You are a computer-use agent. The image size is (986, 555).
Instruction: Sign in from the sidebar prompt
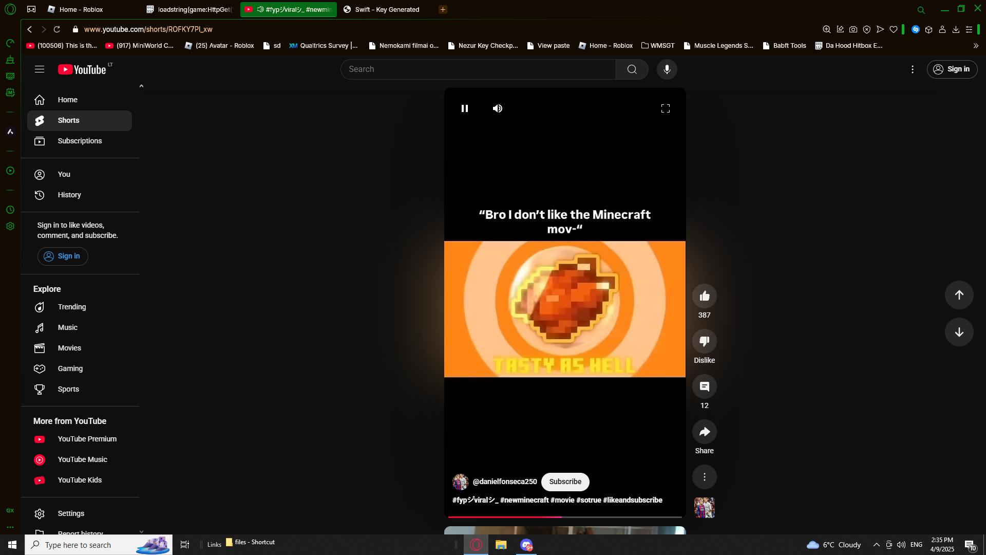(63, 256)
